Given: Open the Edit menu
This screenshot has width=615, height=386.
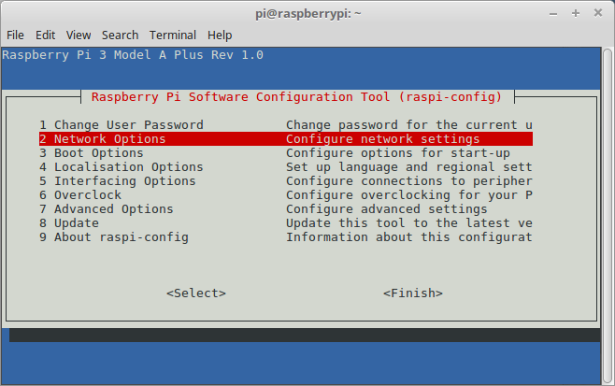Looking at the screenshot, I should pyautogui.click(x=45, y=35).
